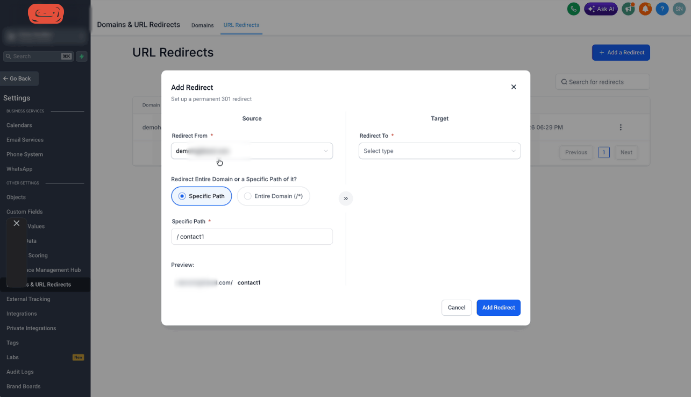
Task: Open the Redirect From domain dropdown
Action: pos(252,151)
